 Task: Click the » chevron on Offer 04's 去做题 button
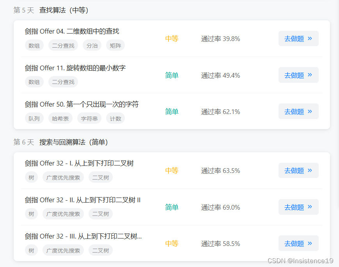point(310,38)
